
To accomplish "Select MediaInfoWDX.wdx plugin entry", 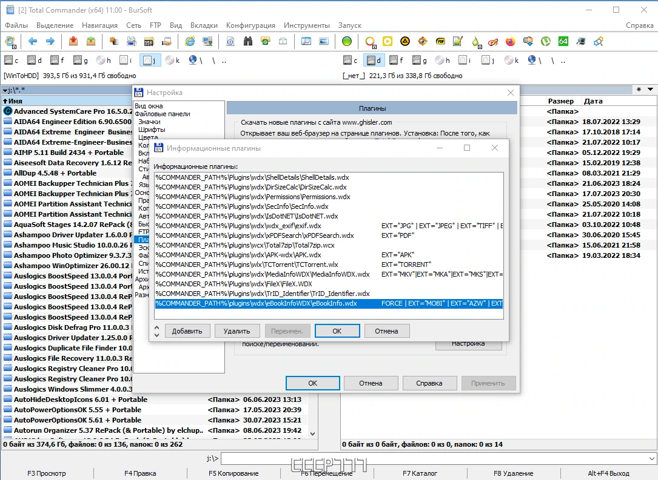I will click(x=329, y=274).
